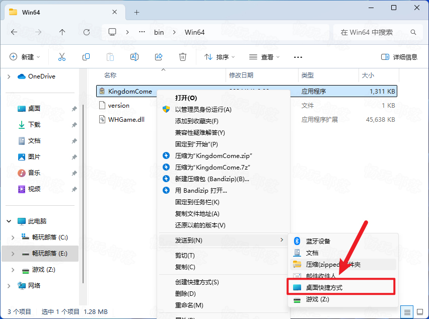Switch to details list view icon
This screenshot has height=319, width=429.
(407, 312)
